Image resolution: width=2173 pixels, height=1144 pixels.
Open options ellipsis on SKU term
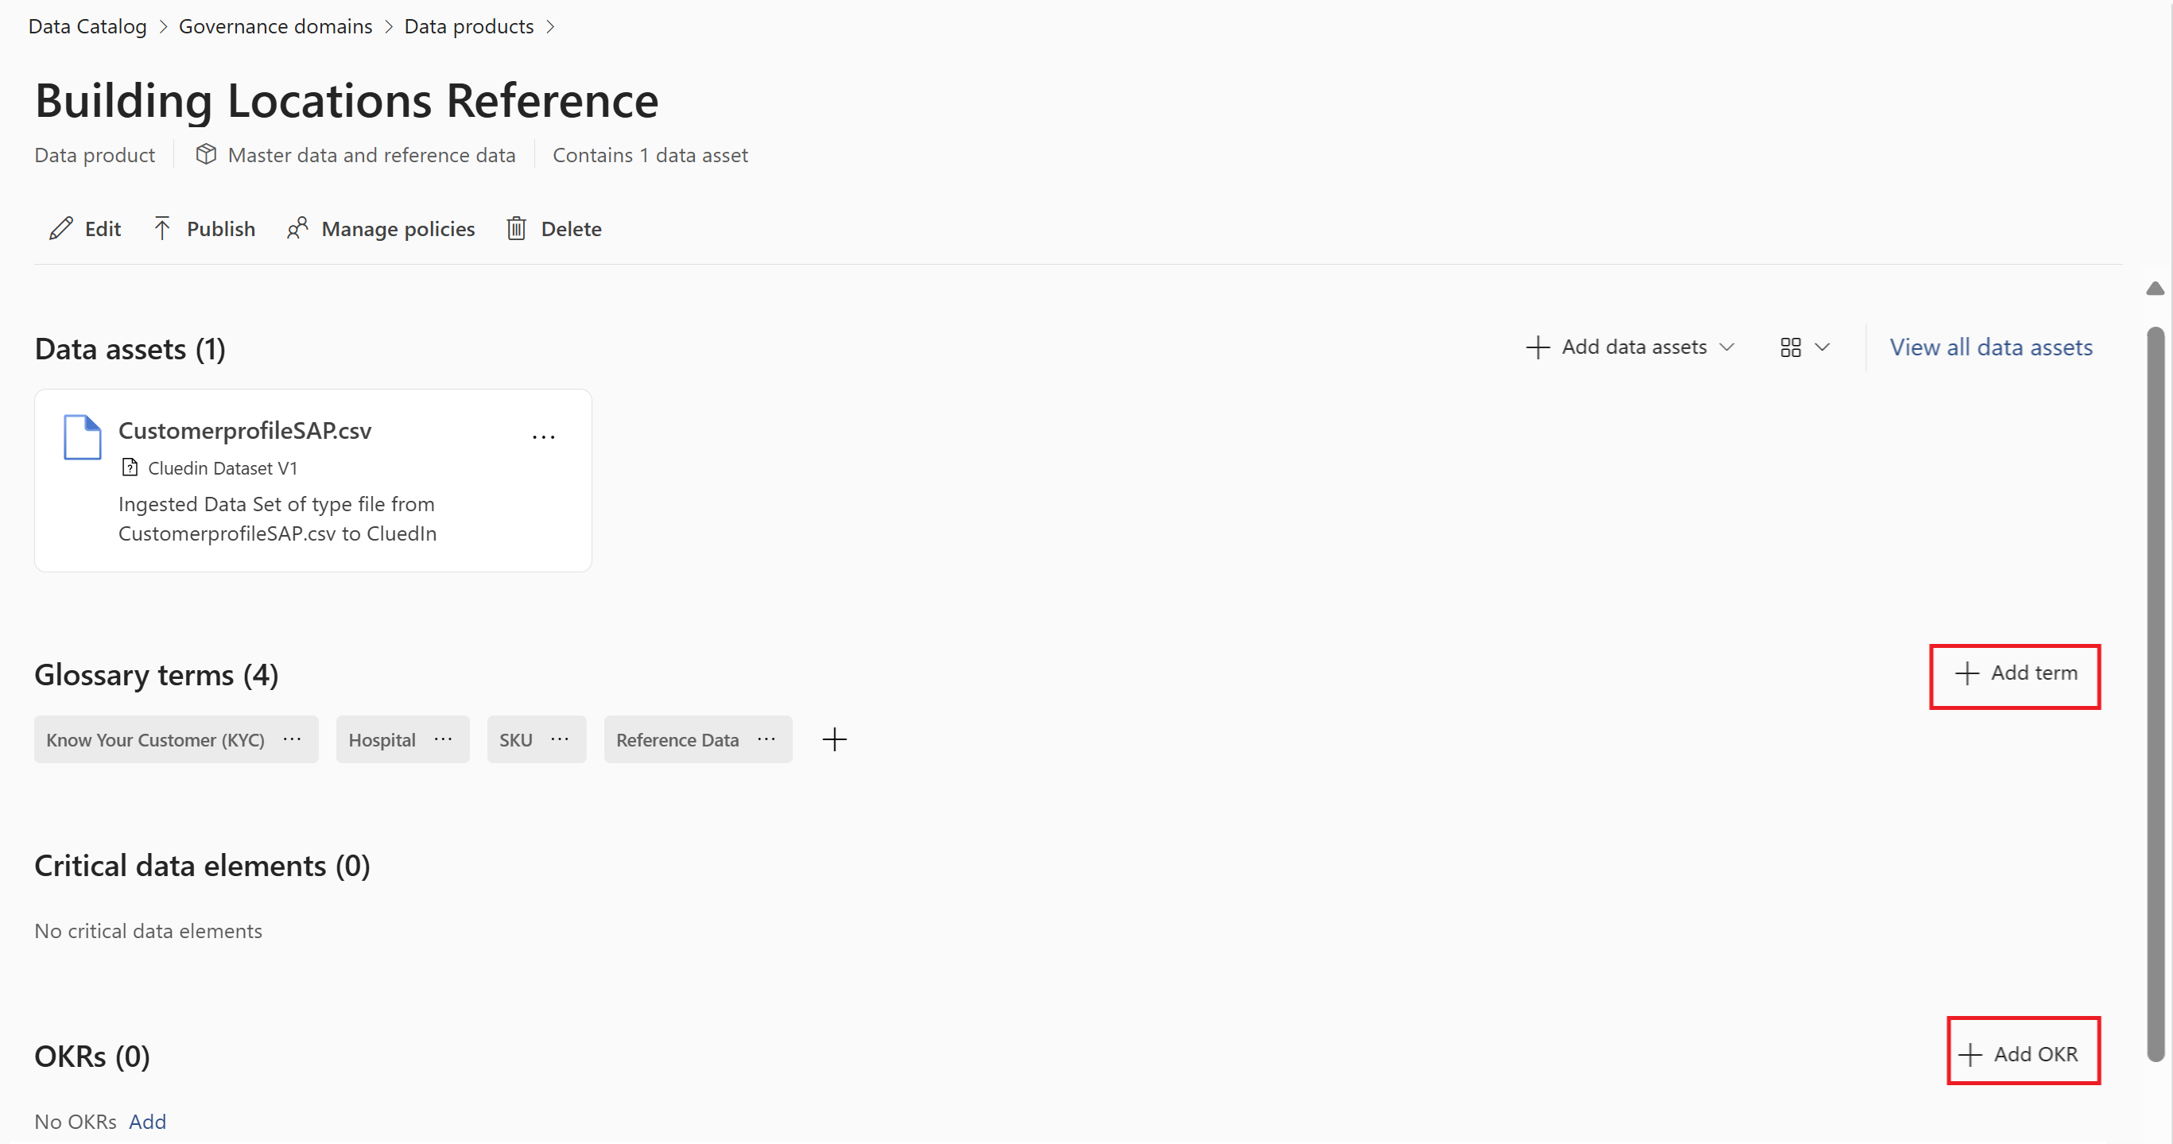[560, 739]
